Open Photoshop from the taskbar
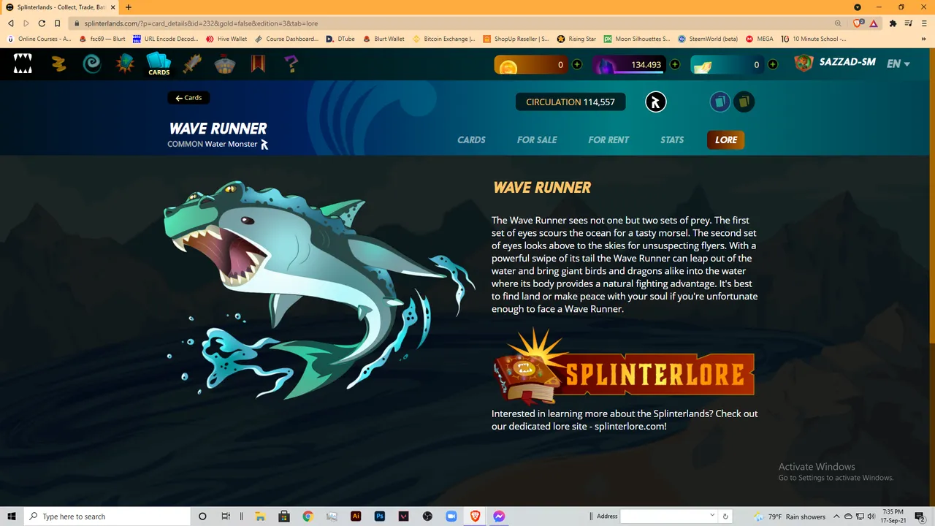 (x=380, y=517)
